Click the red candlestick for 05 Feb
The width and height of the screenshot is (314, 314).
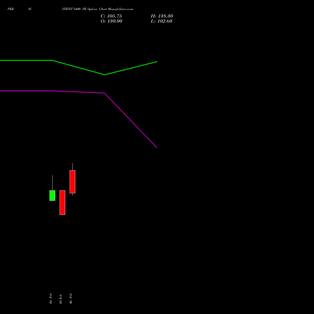pyautogui.click(x=62, y=202)
